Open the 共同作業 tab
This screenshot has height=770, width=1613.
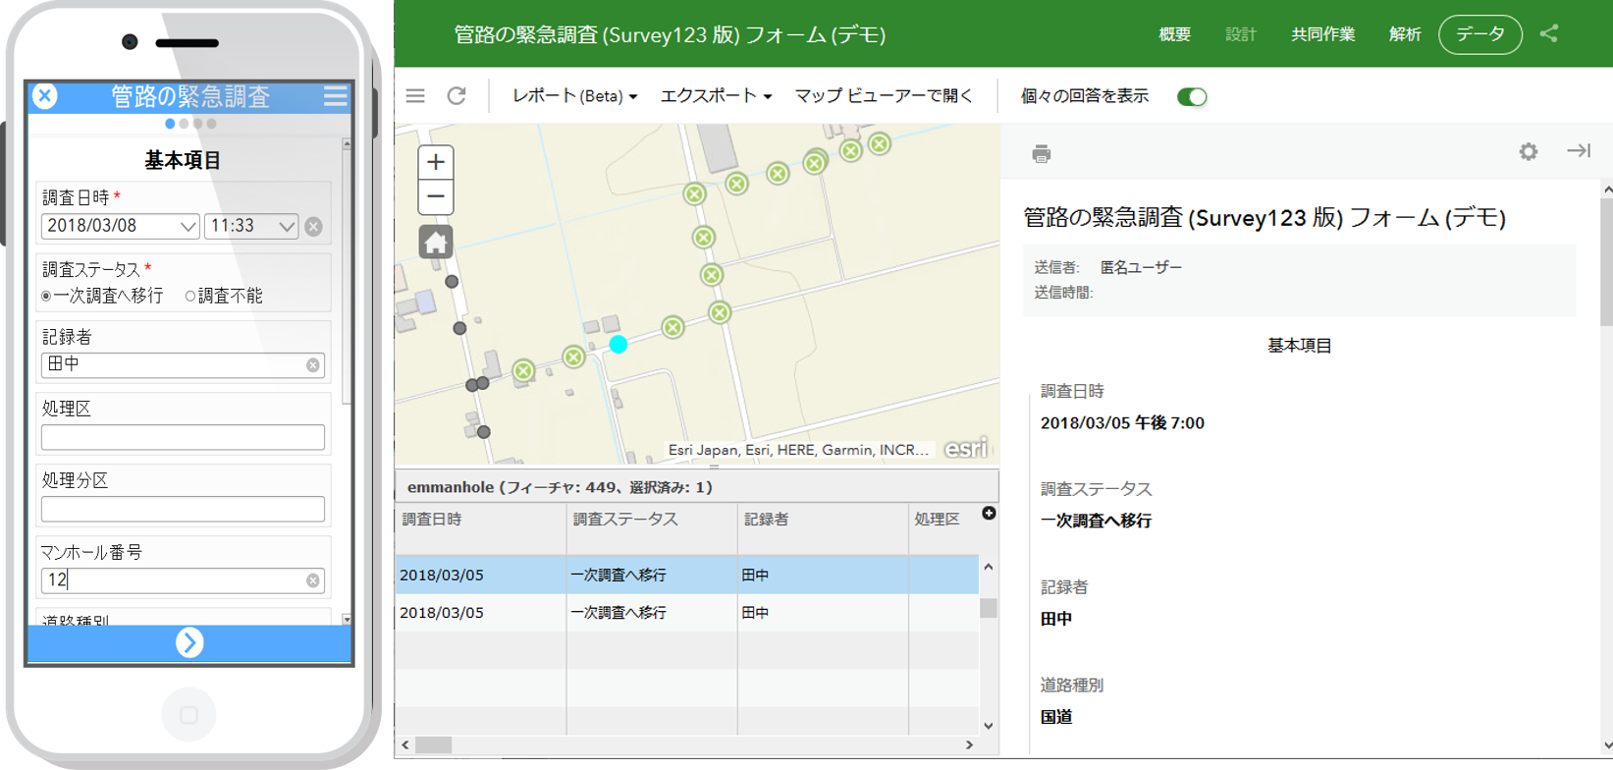click(1322, 34)
